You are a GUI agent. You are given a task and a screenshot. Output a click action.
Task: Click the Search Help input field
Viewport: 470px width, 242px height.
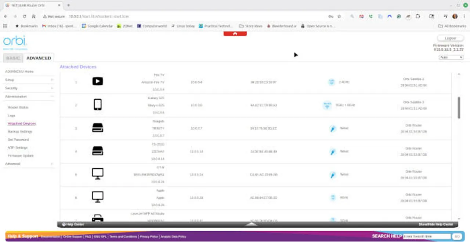tap(427, 236)
